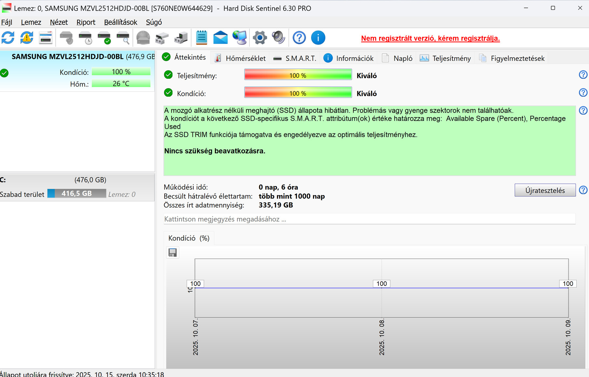Click the Újratesztelés button
589x377 pixels.
tap(545, 190)
